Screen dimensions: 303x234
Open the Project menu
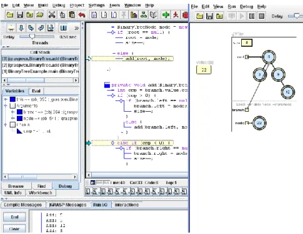tap(77, 5)
